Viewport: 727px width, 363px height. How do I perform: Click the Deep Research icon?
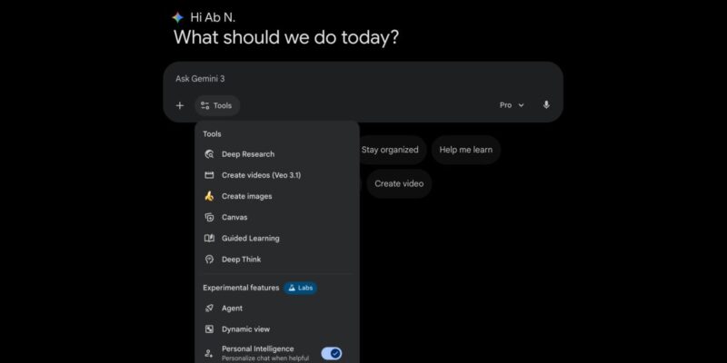209,154
